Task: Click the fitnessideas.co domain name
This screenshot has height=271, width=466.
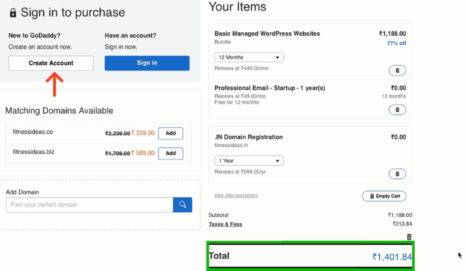Action: [33, 133]
